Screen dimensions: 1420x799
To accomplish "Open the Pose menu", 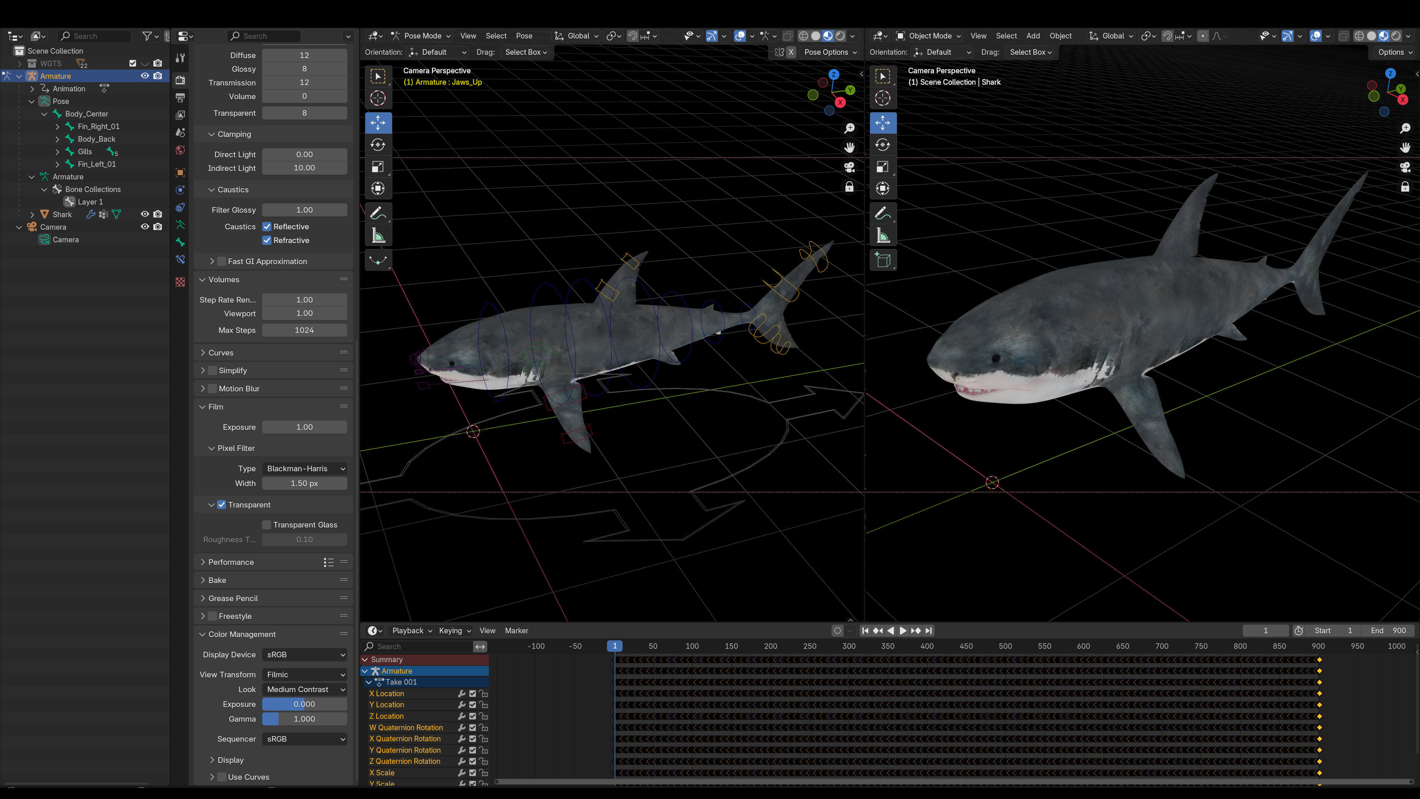I will tap(524, 36).
